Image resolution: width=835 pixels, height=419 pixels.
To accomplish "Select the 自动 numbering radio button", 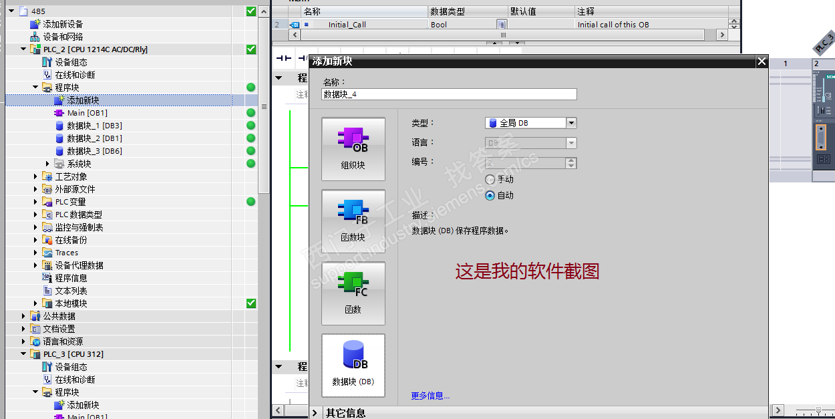I will point(490,195).
